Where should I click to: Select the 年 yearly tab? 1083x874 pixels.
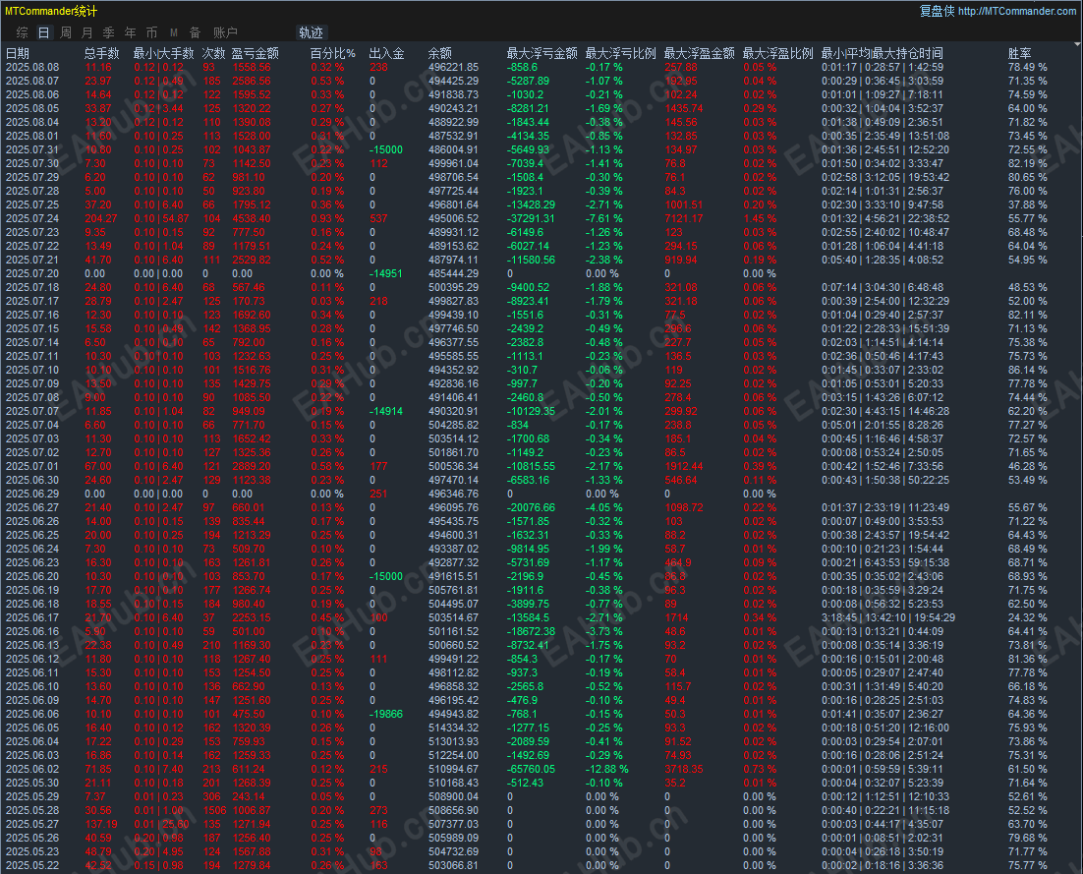point(130,32)
